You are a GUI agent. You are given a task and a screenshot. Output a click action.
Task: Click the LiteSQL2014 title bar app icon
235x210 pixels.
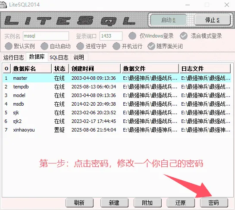point(3,5)
